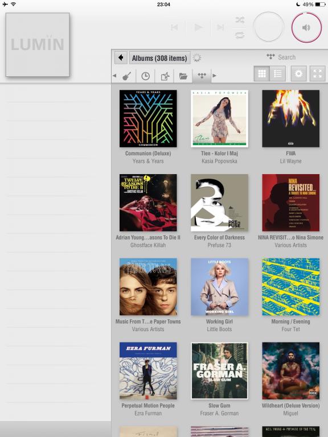The height and width of the screenshot is (437, 328).
Task: Go back with the black arrow button
Action: pos(121,57)
